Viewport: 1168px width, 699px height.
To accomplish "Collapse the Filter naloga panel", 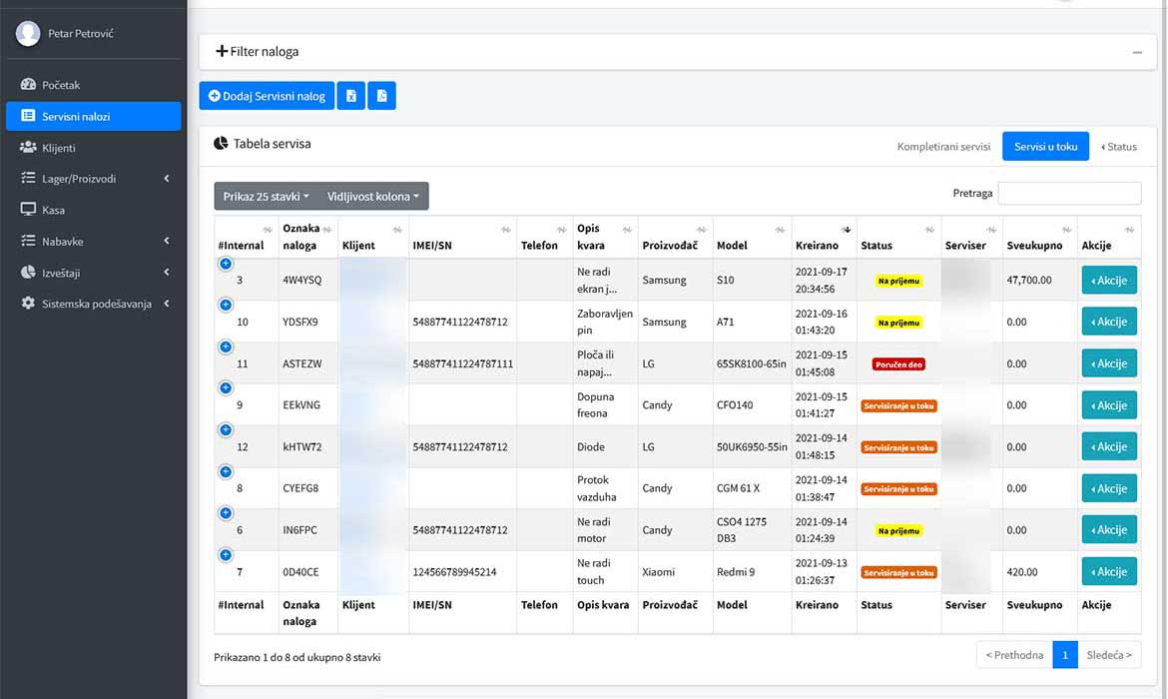I will point(1137,52).
